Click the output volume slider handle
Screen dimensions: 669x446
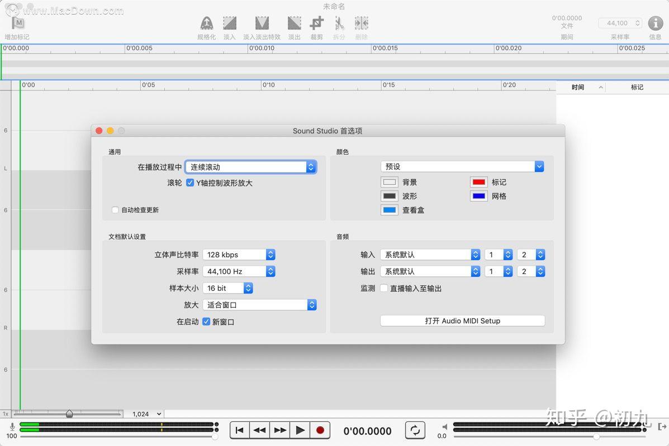(596, 437)
